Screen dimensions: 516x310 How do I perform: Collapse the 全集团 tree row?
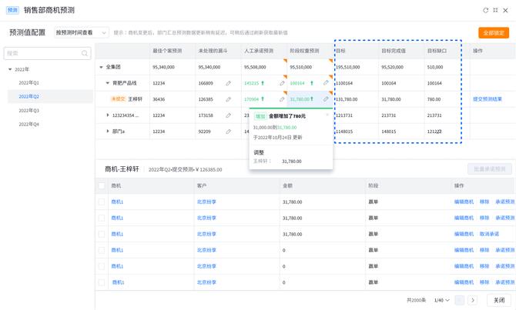click(101, 68)
